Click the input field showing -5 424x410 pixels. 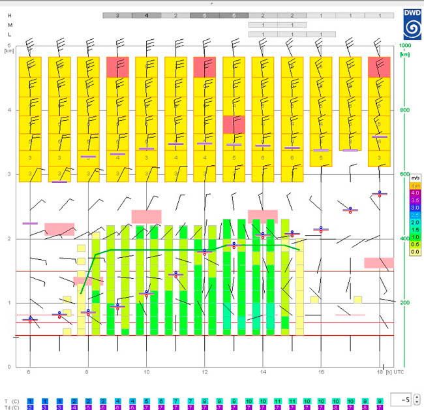[402, 400]
